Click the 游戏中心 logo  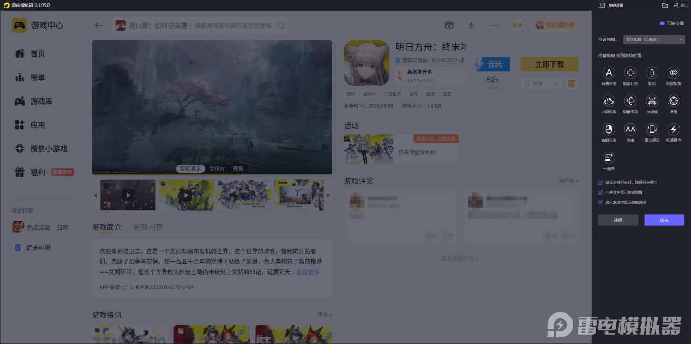point(38,25)
